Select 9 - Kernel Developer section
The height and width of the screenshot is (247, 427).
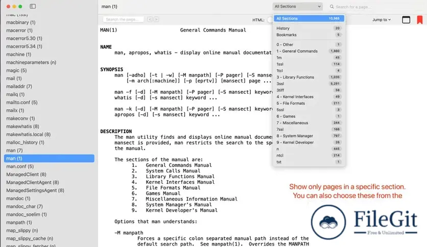309,142
